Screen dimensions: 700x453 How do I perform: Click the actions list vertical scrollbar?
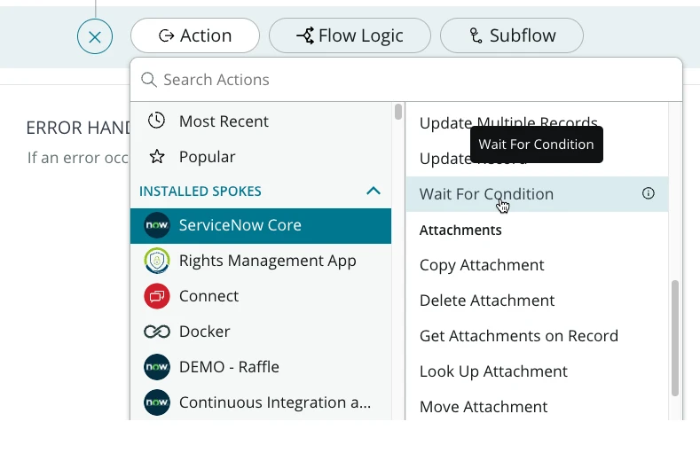pos(675,337)
